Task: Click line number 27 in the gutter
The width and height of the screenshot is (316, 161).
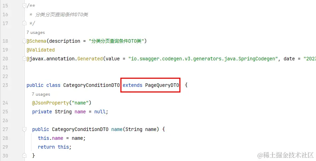Action: click(x=5, y=129)
